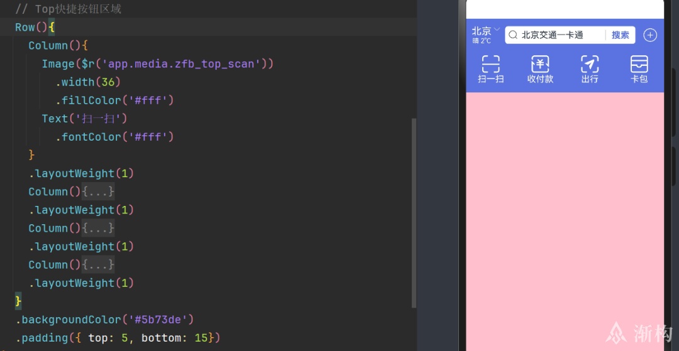Expand the first folded Column() block
The height and width of the screenshot is (351, 679).
[x=98, y=192]
